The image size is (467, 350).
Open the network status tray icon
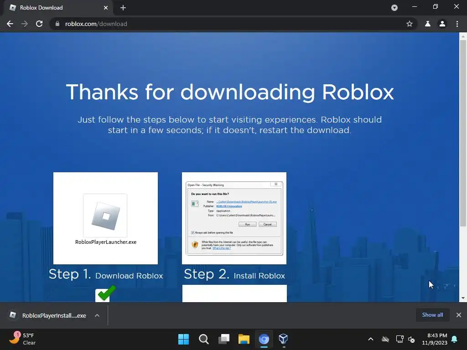click(x=400, y=339)
